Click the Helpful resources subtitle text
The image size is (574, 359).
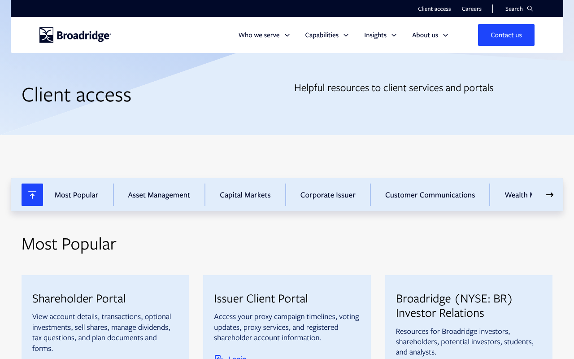(394, 88)
